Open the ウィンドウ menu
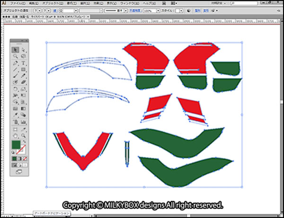 pos(130,3)
